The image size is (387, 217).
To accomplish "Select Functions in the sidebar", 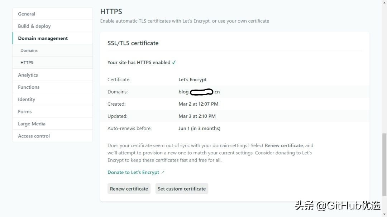I will [x=28, y=87].
